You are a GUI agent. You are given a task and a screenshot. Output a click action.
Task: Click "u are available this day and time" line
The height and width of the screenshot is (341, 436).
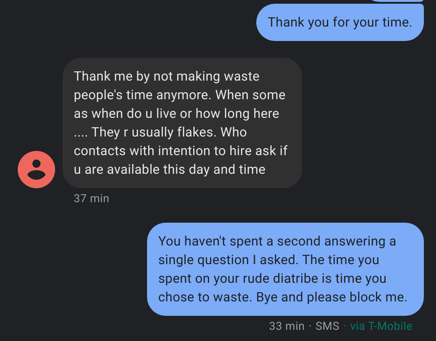[x=169, y=170]
